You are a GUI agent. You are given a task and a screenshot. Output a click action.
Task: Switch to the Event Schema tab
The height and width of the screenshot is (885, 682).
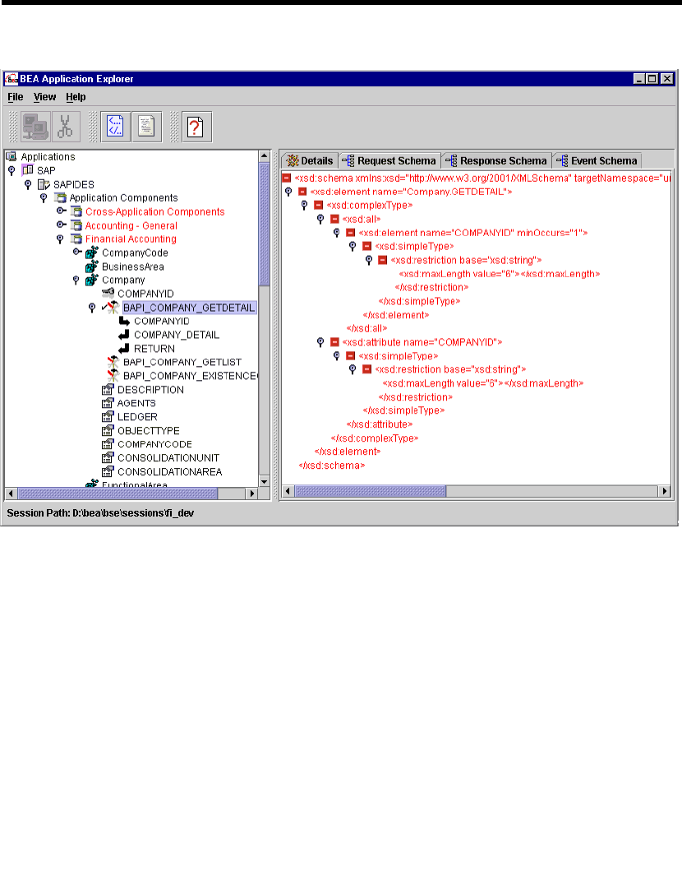coord(597,161)
